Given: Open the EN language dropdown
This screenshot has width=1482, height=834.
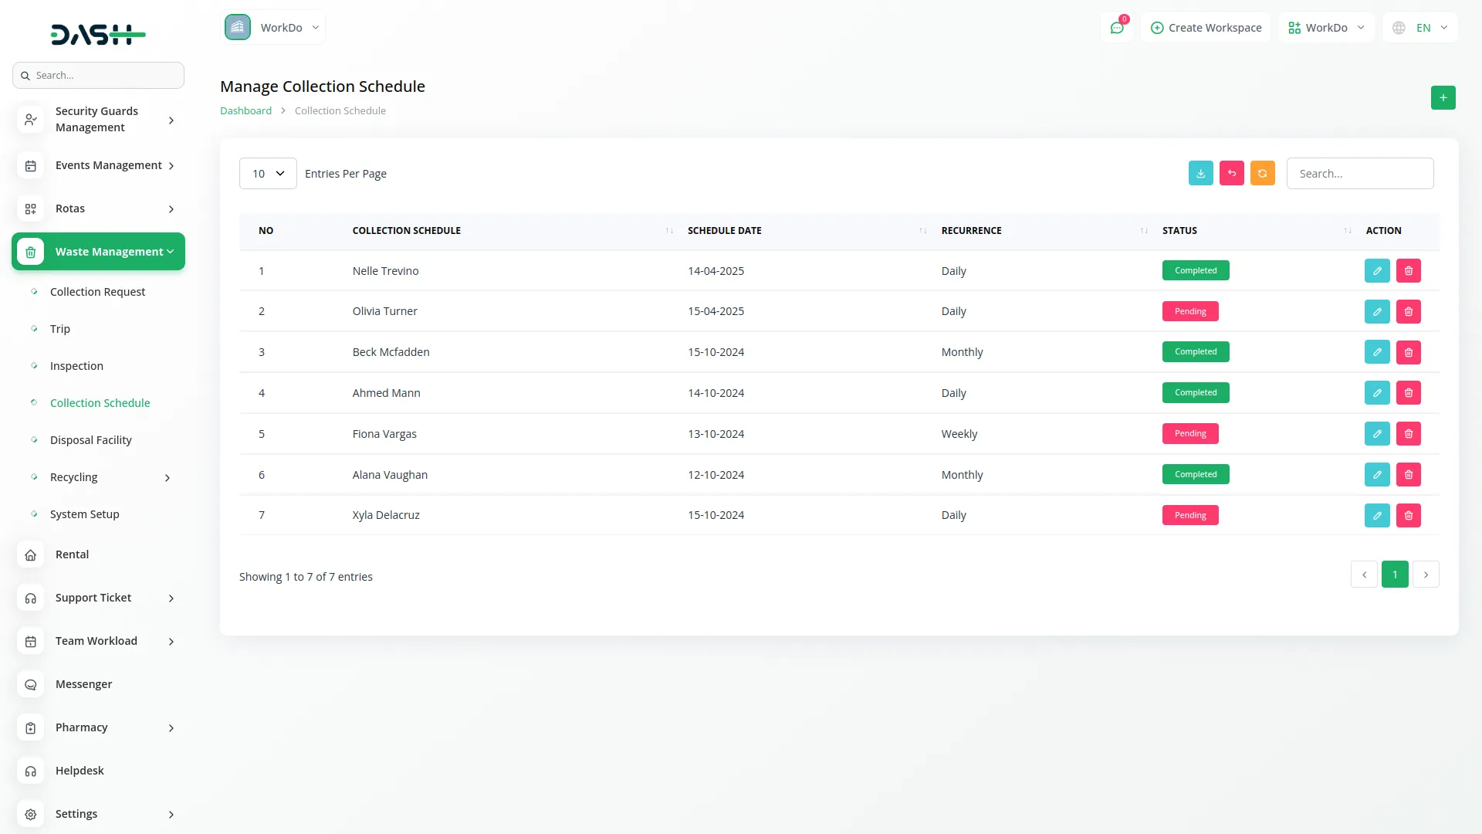Looking at the screenshot, I should pyautogui.click(x=1421, y=28).
